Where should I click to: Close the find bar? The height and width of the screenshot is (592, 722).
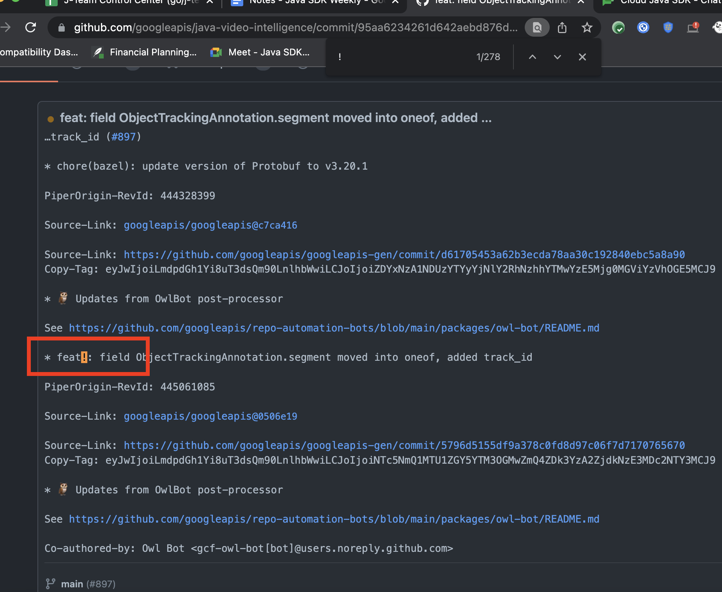[x=582, y=57]
